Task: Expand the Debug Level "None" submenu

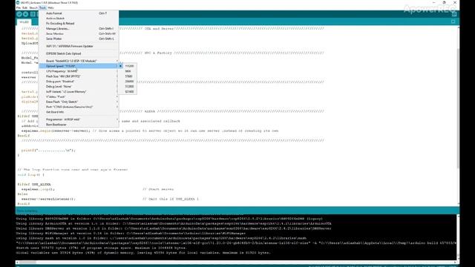Action: (79, 87)
